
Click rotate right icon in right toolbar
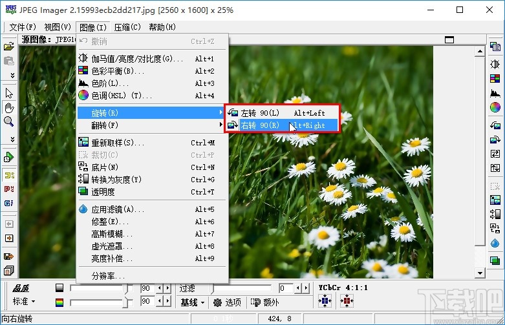[x=495, y=140]
